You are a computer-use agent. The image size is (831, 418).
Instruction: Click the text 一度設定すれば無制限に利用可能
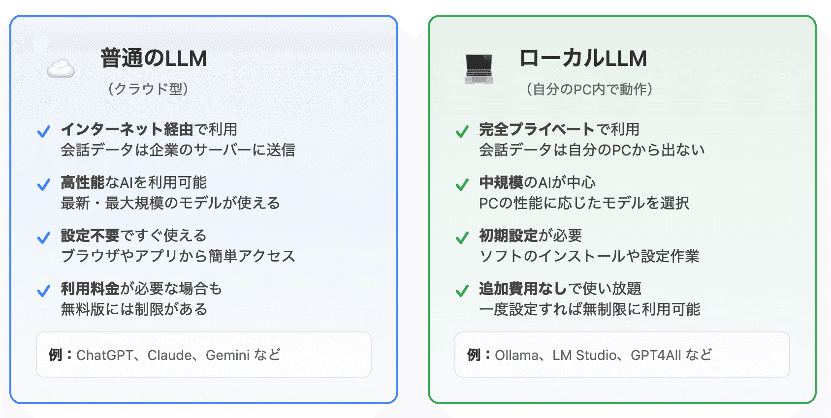click(589, 309)
